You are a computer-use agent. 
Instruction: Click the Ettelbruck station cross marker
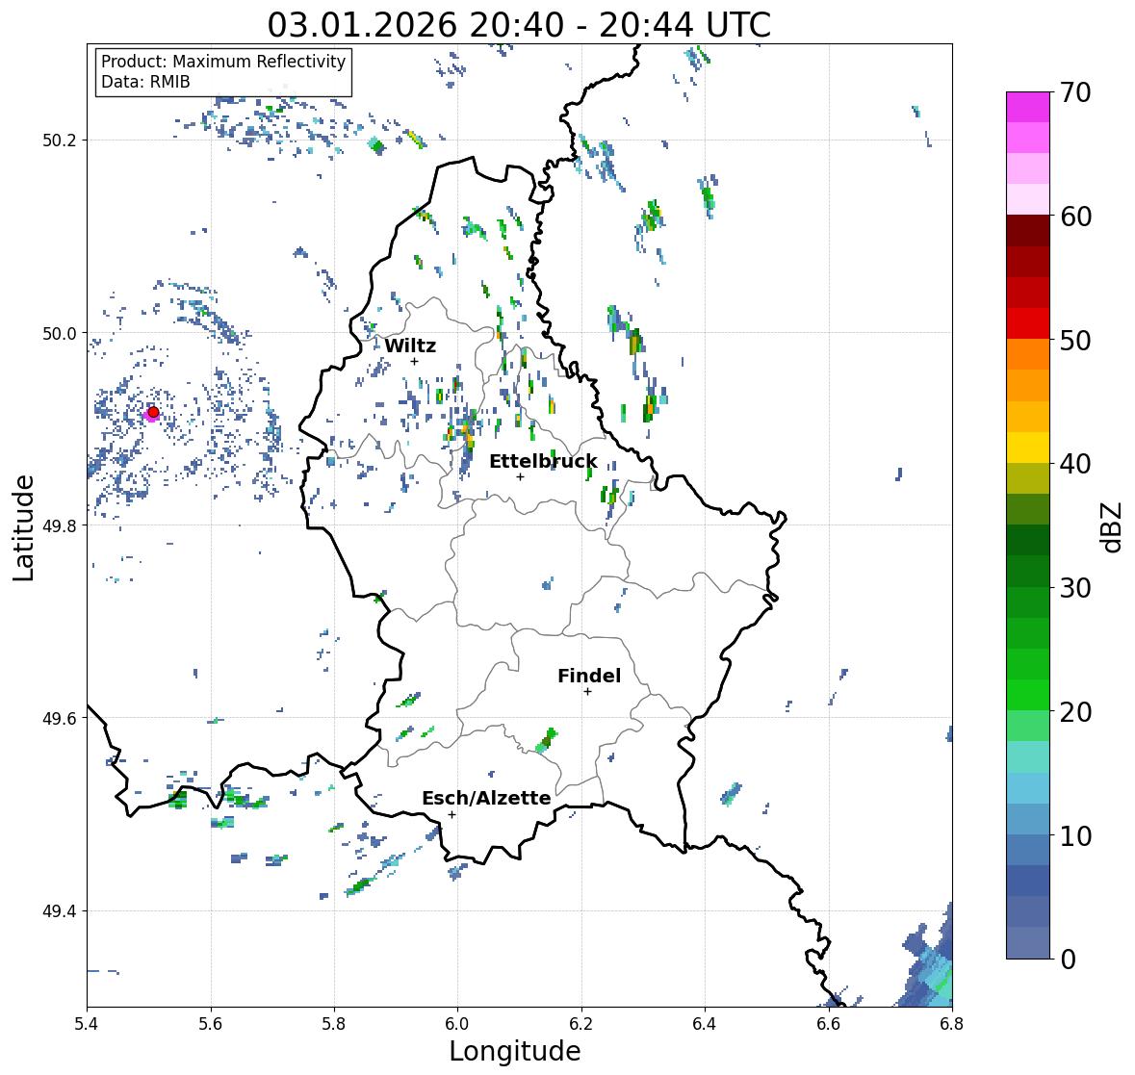[520, 476]
